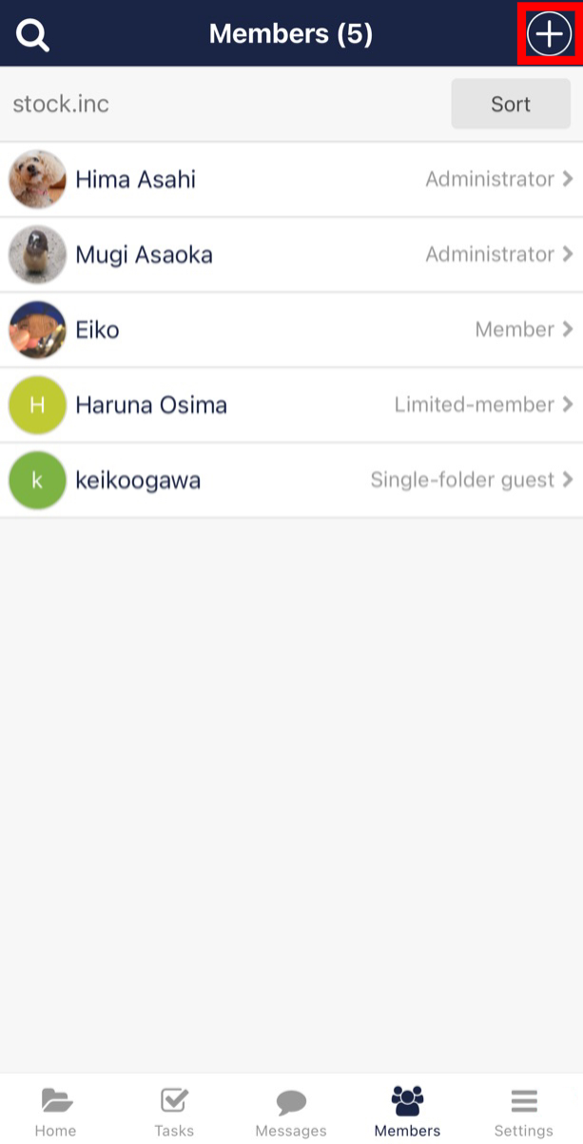Open the Tasks checkmark icon
The image size is (583, 1144).
[x=173, y=1099]
